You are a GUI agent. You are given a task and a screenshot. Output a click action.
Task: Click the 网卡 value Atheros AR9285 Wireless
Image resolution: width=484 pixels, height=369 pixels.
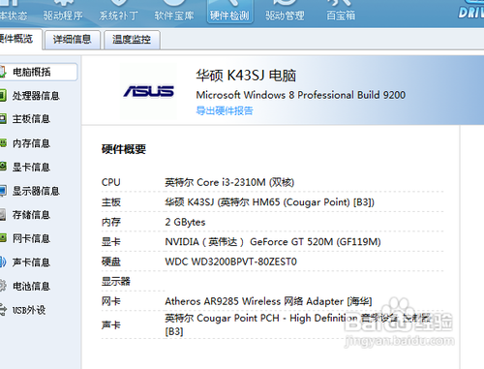click(x=268, y=301)
